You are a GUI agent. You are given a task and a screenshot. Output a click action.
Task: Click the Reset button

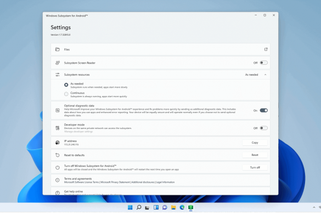click(x=255, y=155)
